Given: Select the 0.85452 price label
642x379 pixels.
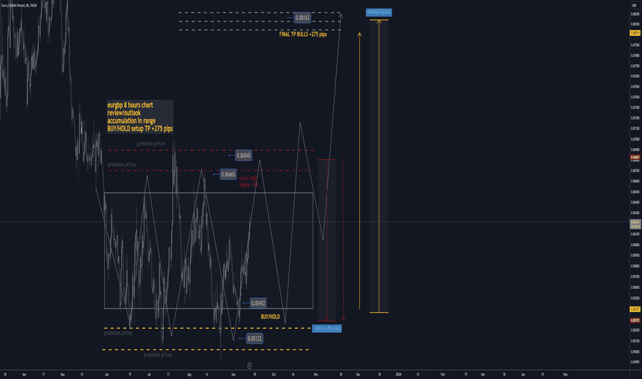Looking at the screenshot, I should point(258,303).
